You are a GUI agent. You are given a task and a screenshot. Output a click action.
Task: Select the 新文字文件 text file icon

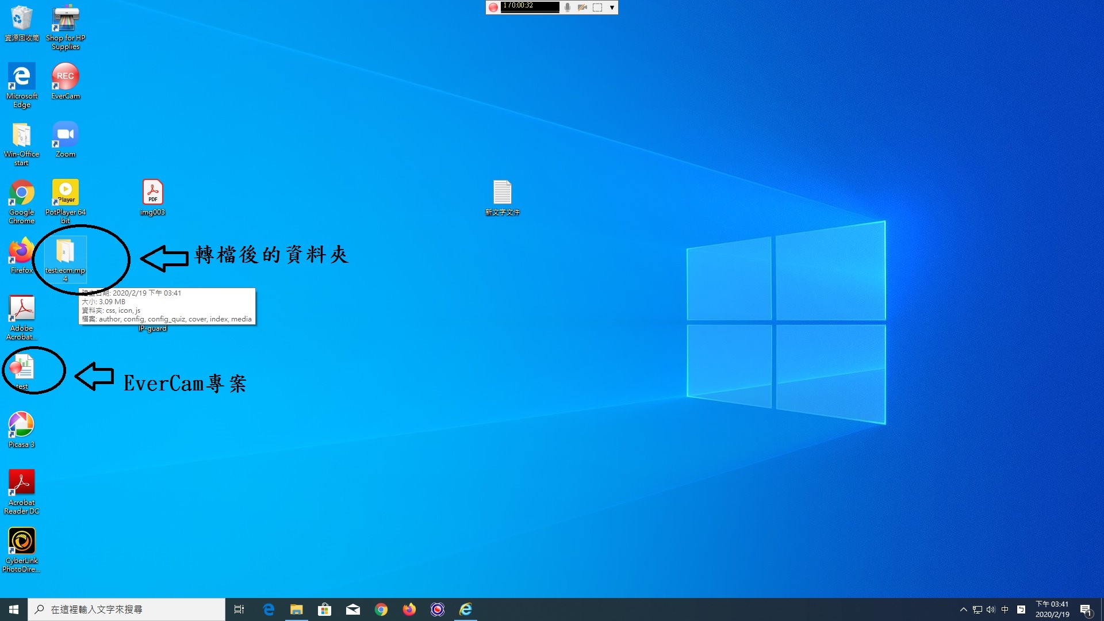pos(503,197)
